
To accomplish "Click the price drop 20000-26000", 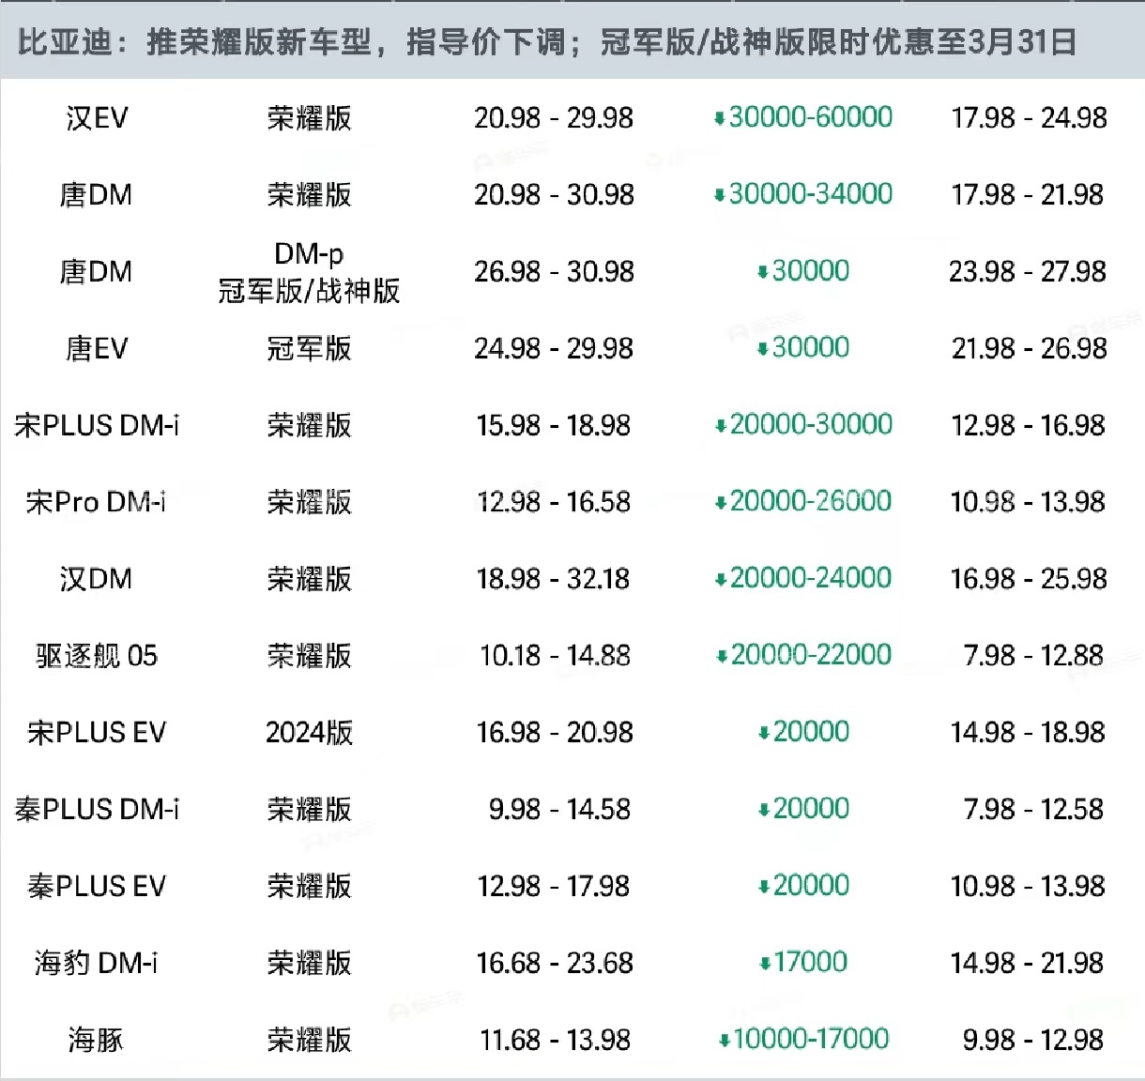I will pyautogui.click(x=803, y=502).
